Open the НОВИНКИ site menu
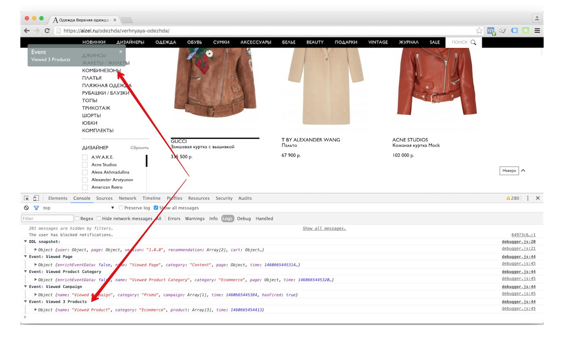 tap(94, 42)
